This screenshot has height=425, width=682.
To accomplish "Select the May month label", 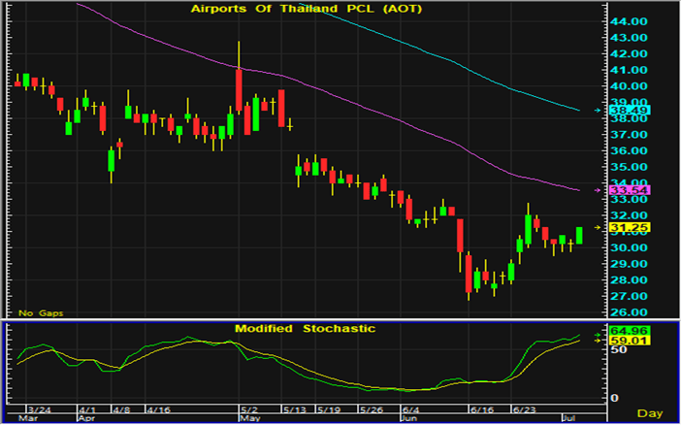I will 249,419.
